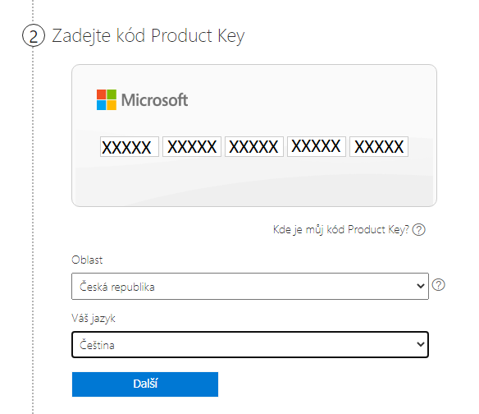
Task: Click the circled step number 2 icon
Action: click(x=34, y=35)
